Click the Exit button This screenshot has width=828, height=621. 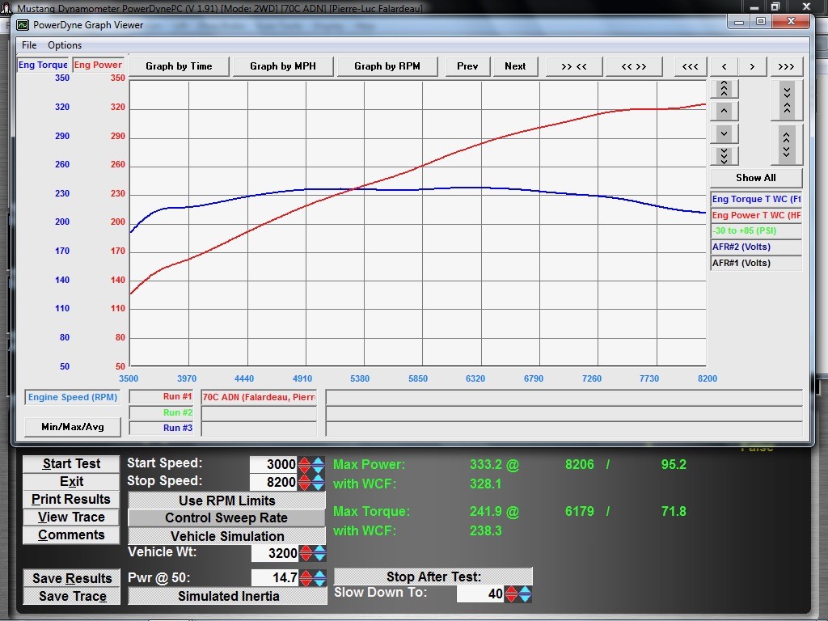click(71, 482)
